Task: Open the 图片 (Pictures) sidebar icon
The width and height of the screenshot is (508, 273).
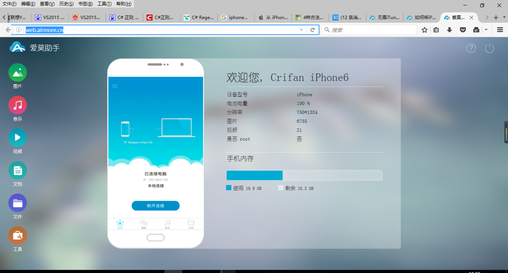Action: (18, 72)
